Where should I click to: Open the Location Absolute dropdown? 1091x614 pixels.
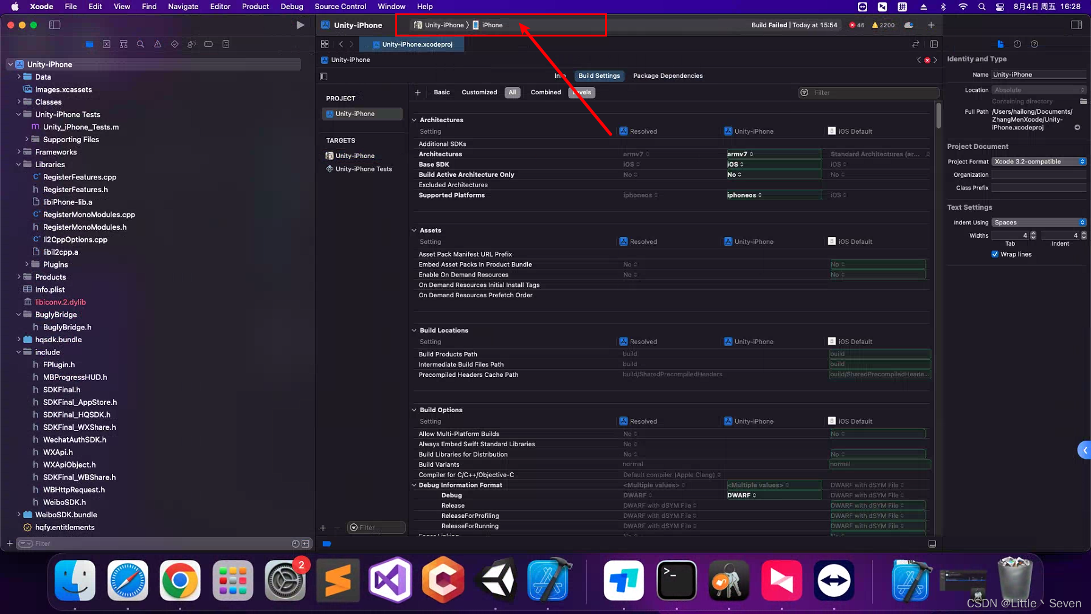coord(1039,90)
